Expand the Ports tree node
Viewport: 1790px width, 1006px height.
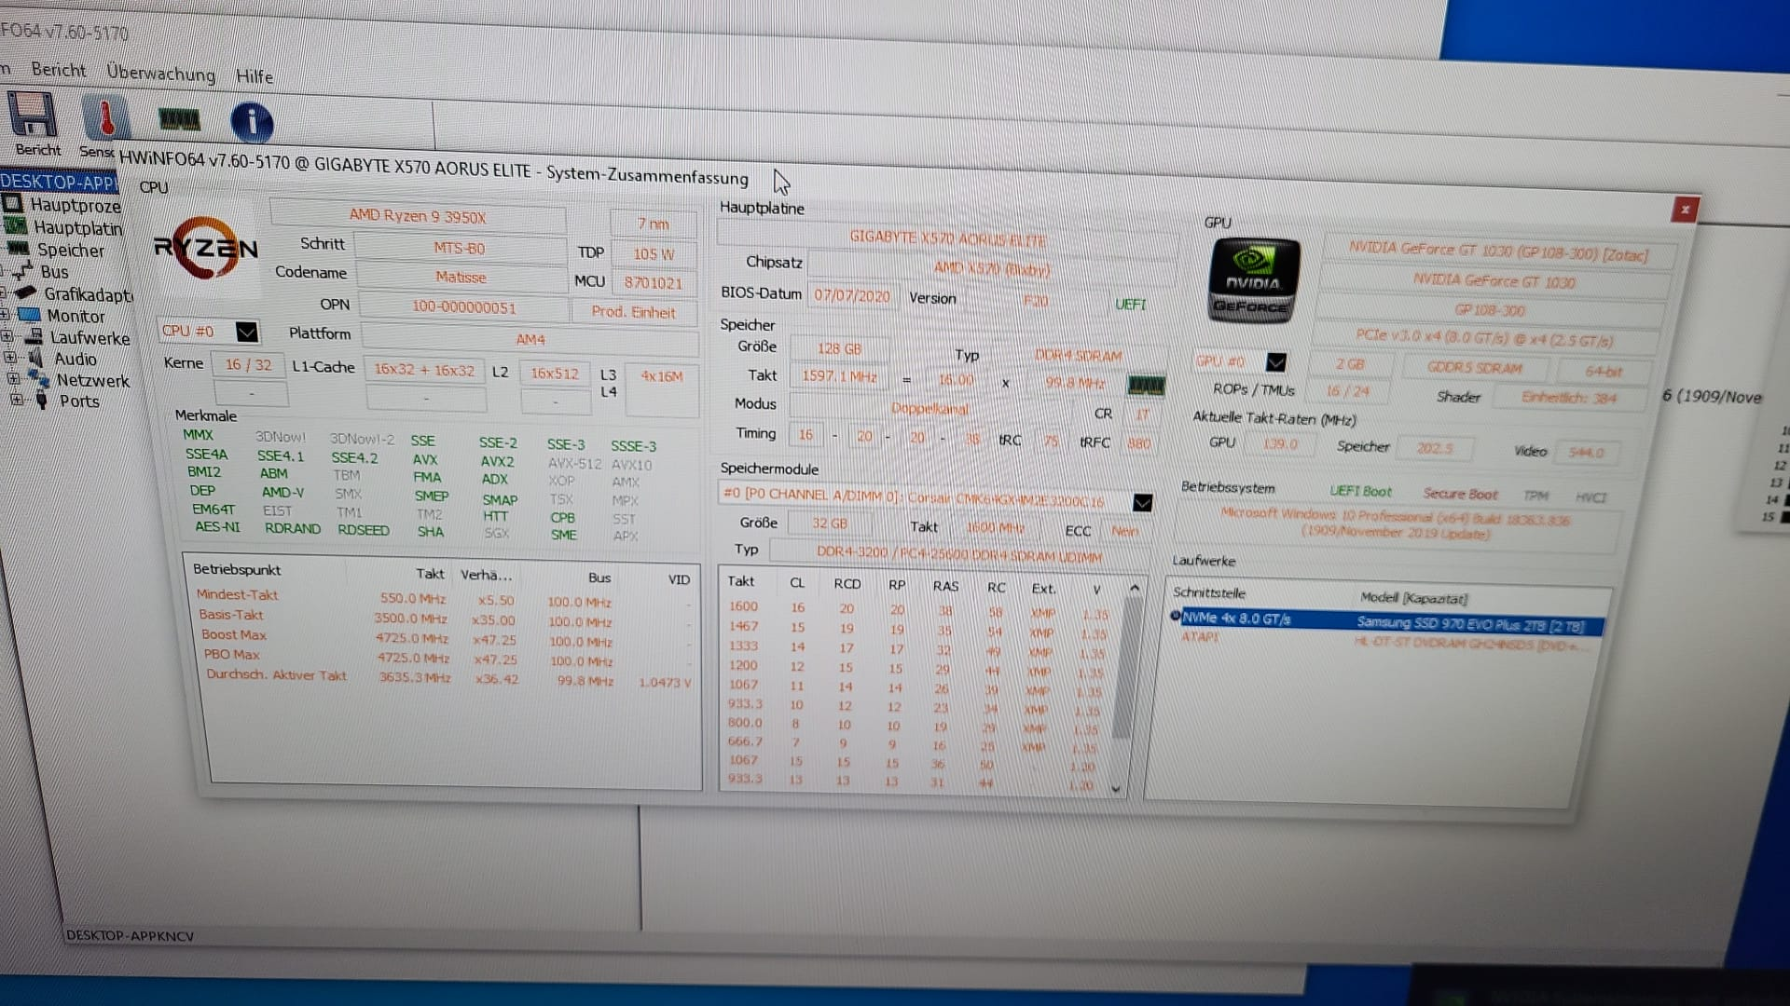point(17,401)
